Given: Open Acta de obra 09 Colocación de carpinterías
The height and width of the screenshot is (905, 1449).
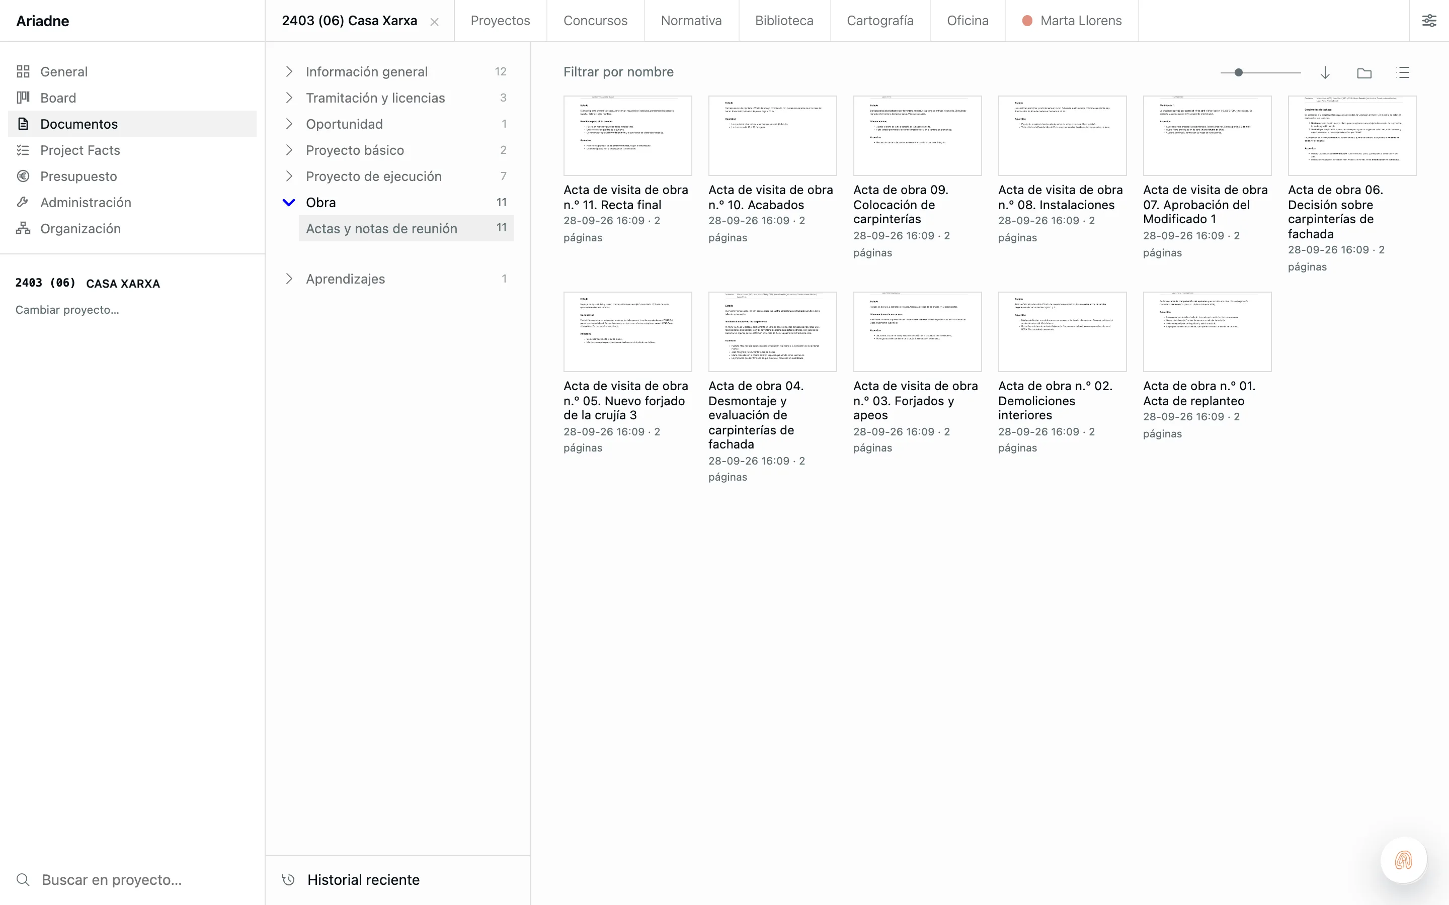Looking at the screenshot, I should coord(917,136).
